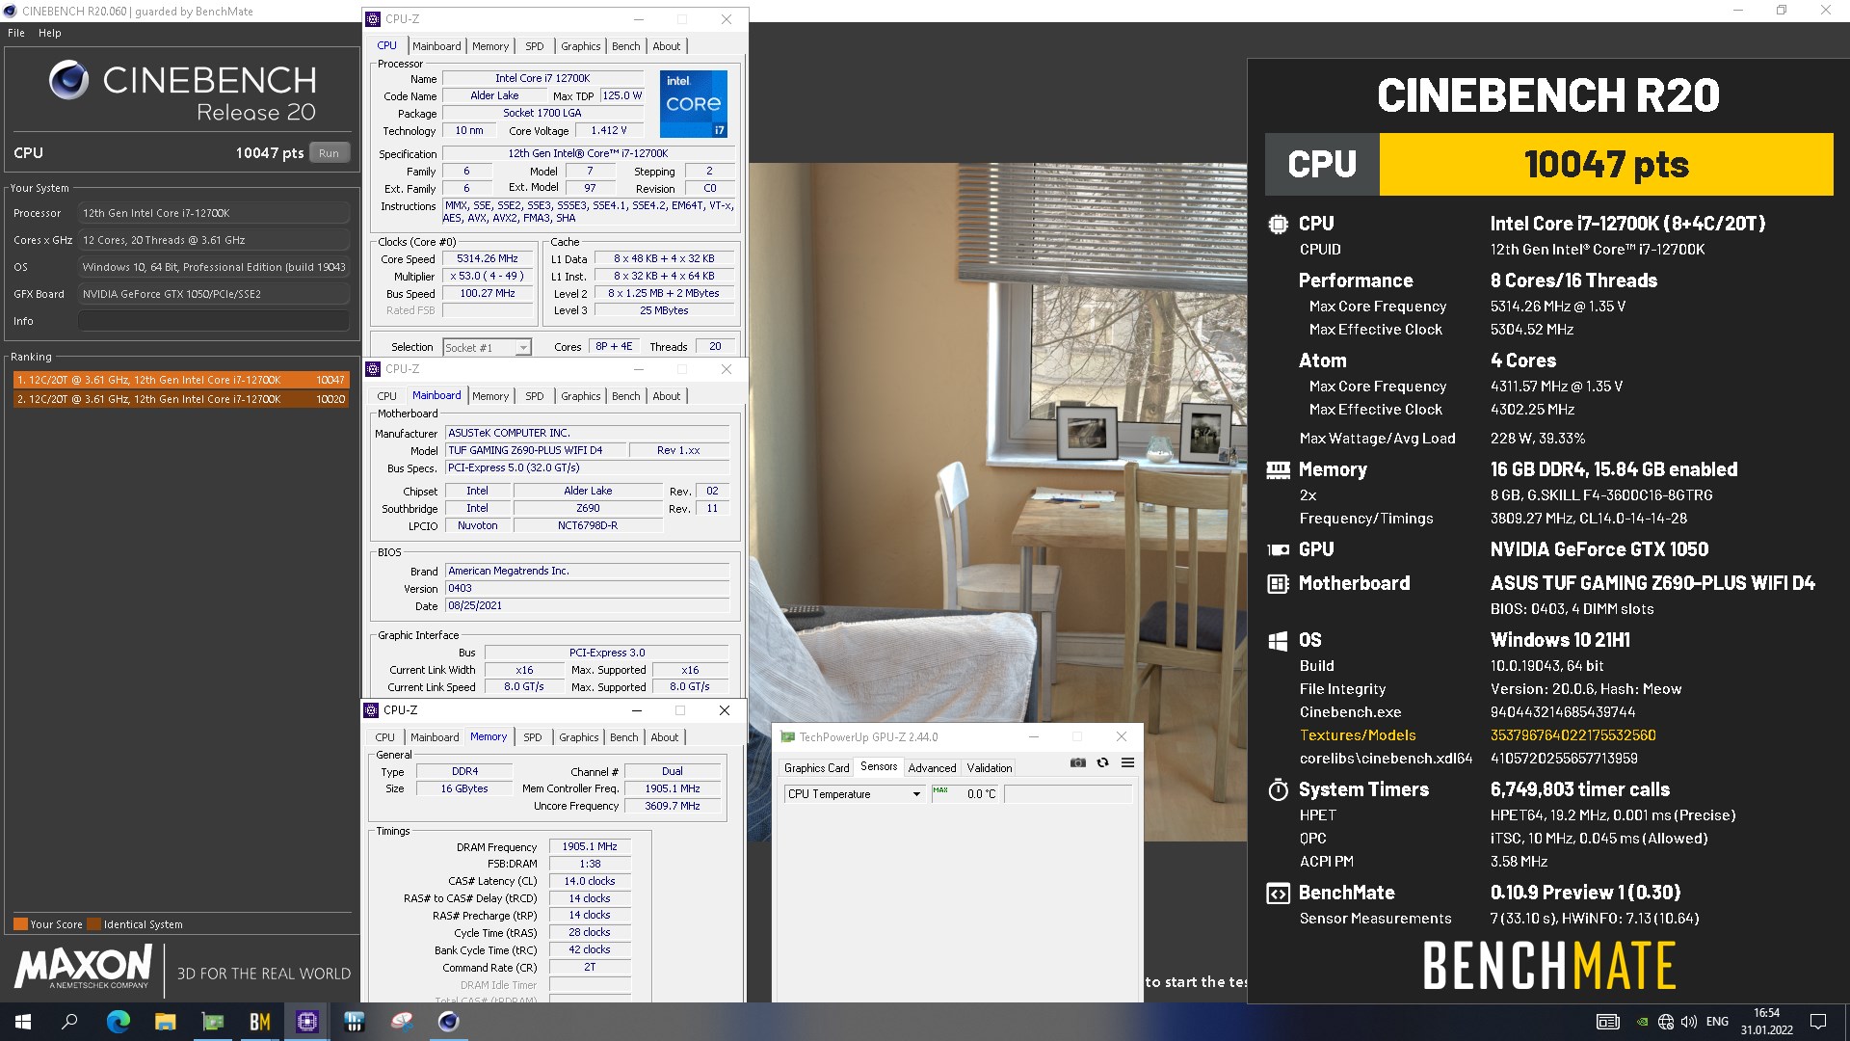The width and height of the screenshot is (1850, 1041).
Task: Open Cinebench File menu
Action: point(16,33)
